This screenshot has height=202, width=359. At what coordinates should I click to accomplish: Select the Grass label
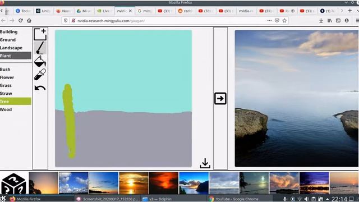6,85
